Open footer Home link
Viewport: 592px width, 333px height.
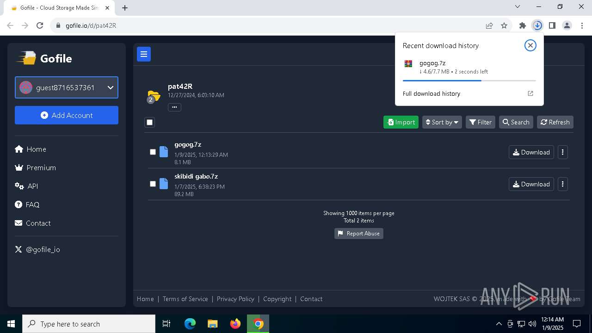click(145, 299)
